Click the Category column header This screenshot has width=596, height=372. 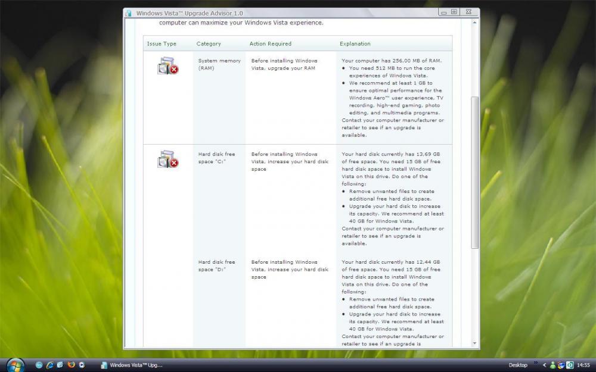point(209,43)
